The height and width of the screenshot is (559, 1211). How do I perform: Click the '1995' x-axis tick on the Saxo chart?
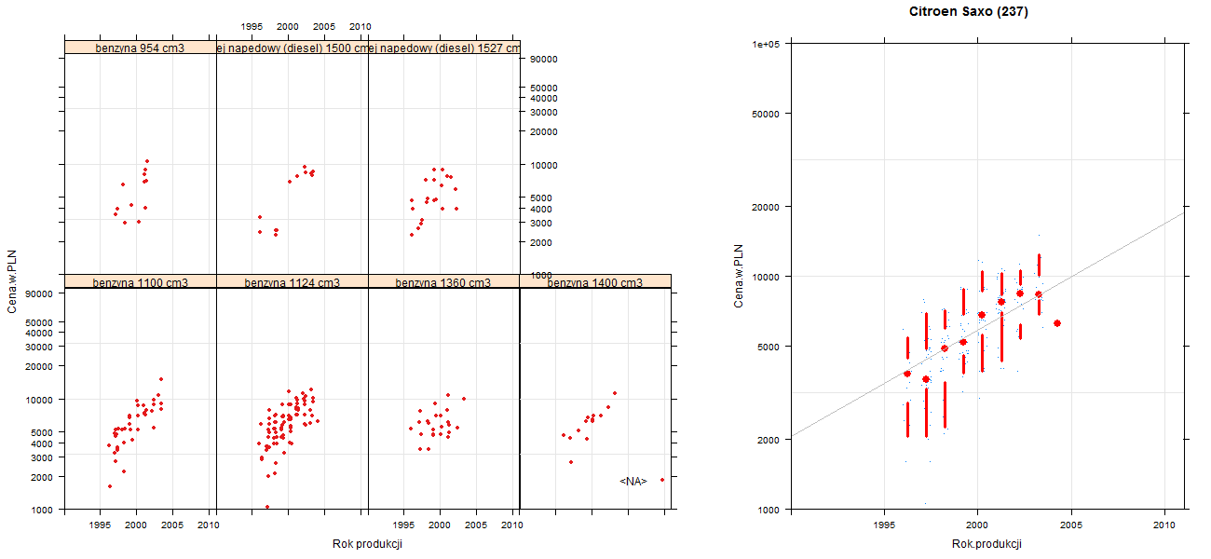883,526
